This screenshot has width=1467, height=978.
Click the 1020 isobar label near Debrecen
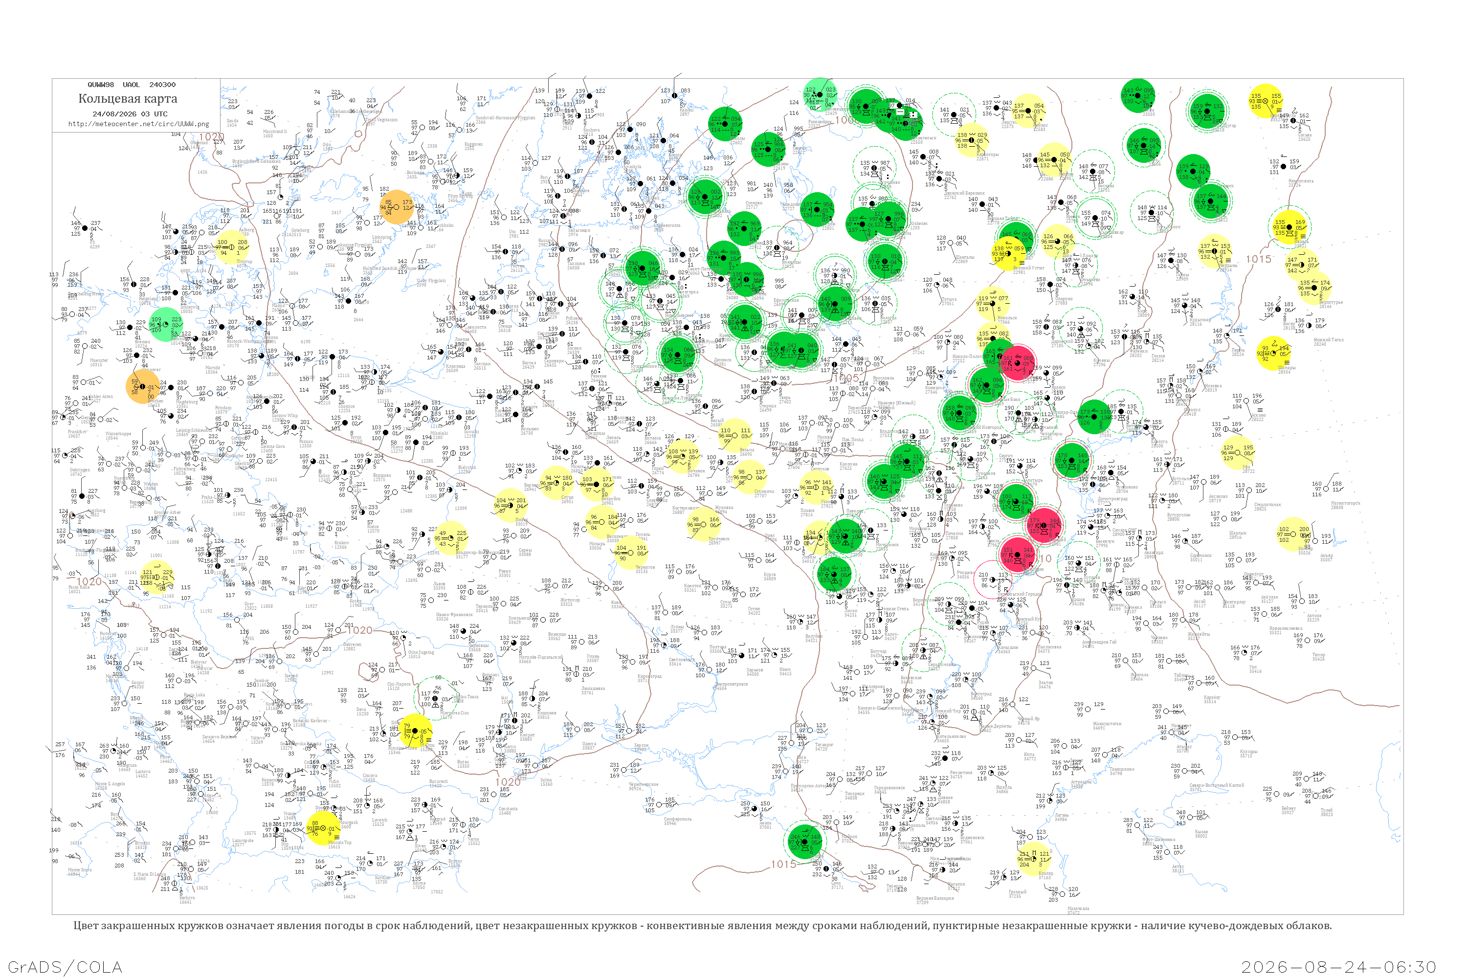(359, 630)
